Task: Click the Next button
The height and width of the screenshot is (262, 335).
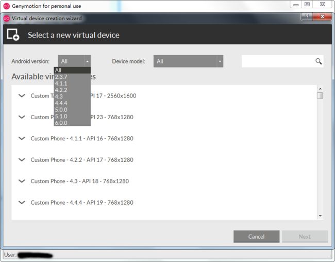Action: 305,236
